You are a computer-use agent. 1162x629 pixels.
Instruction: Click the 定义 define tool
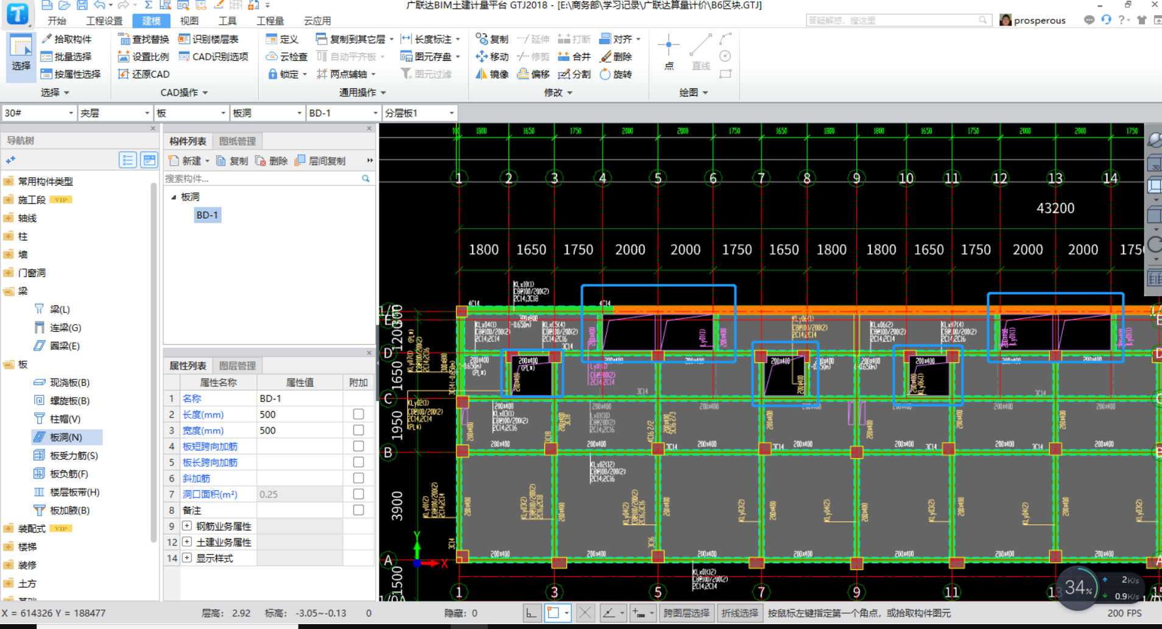coord(282,39)
